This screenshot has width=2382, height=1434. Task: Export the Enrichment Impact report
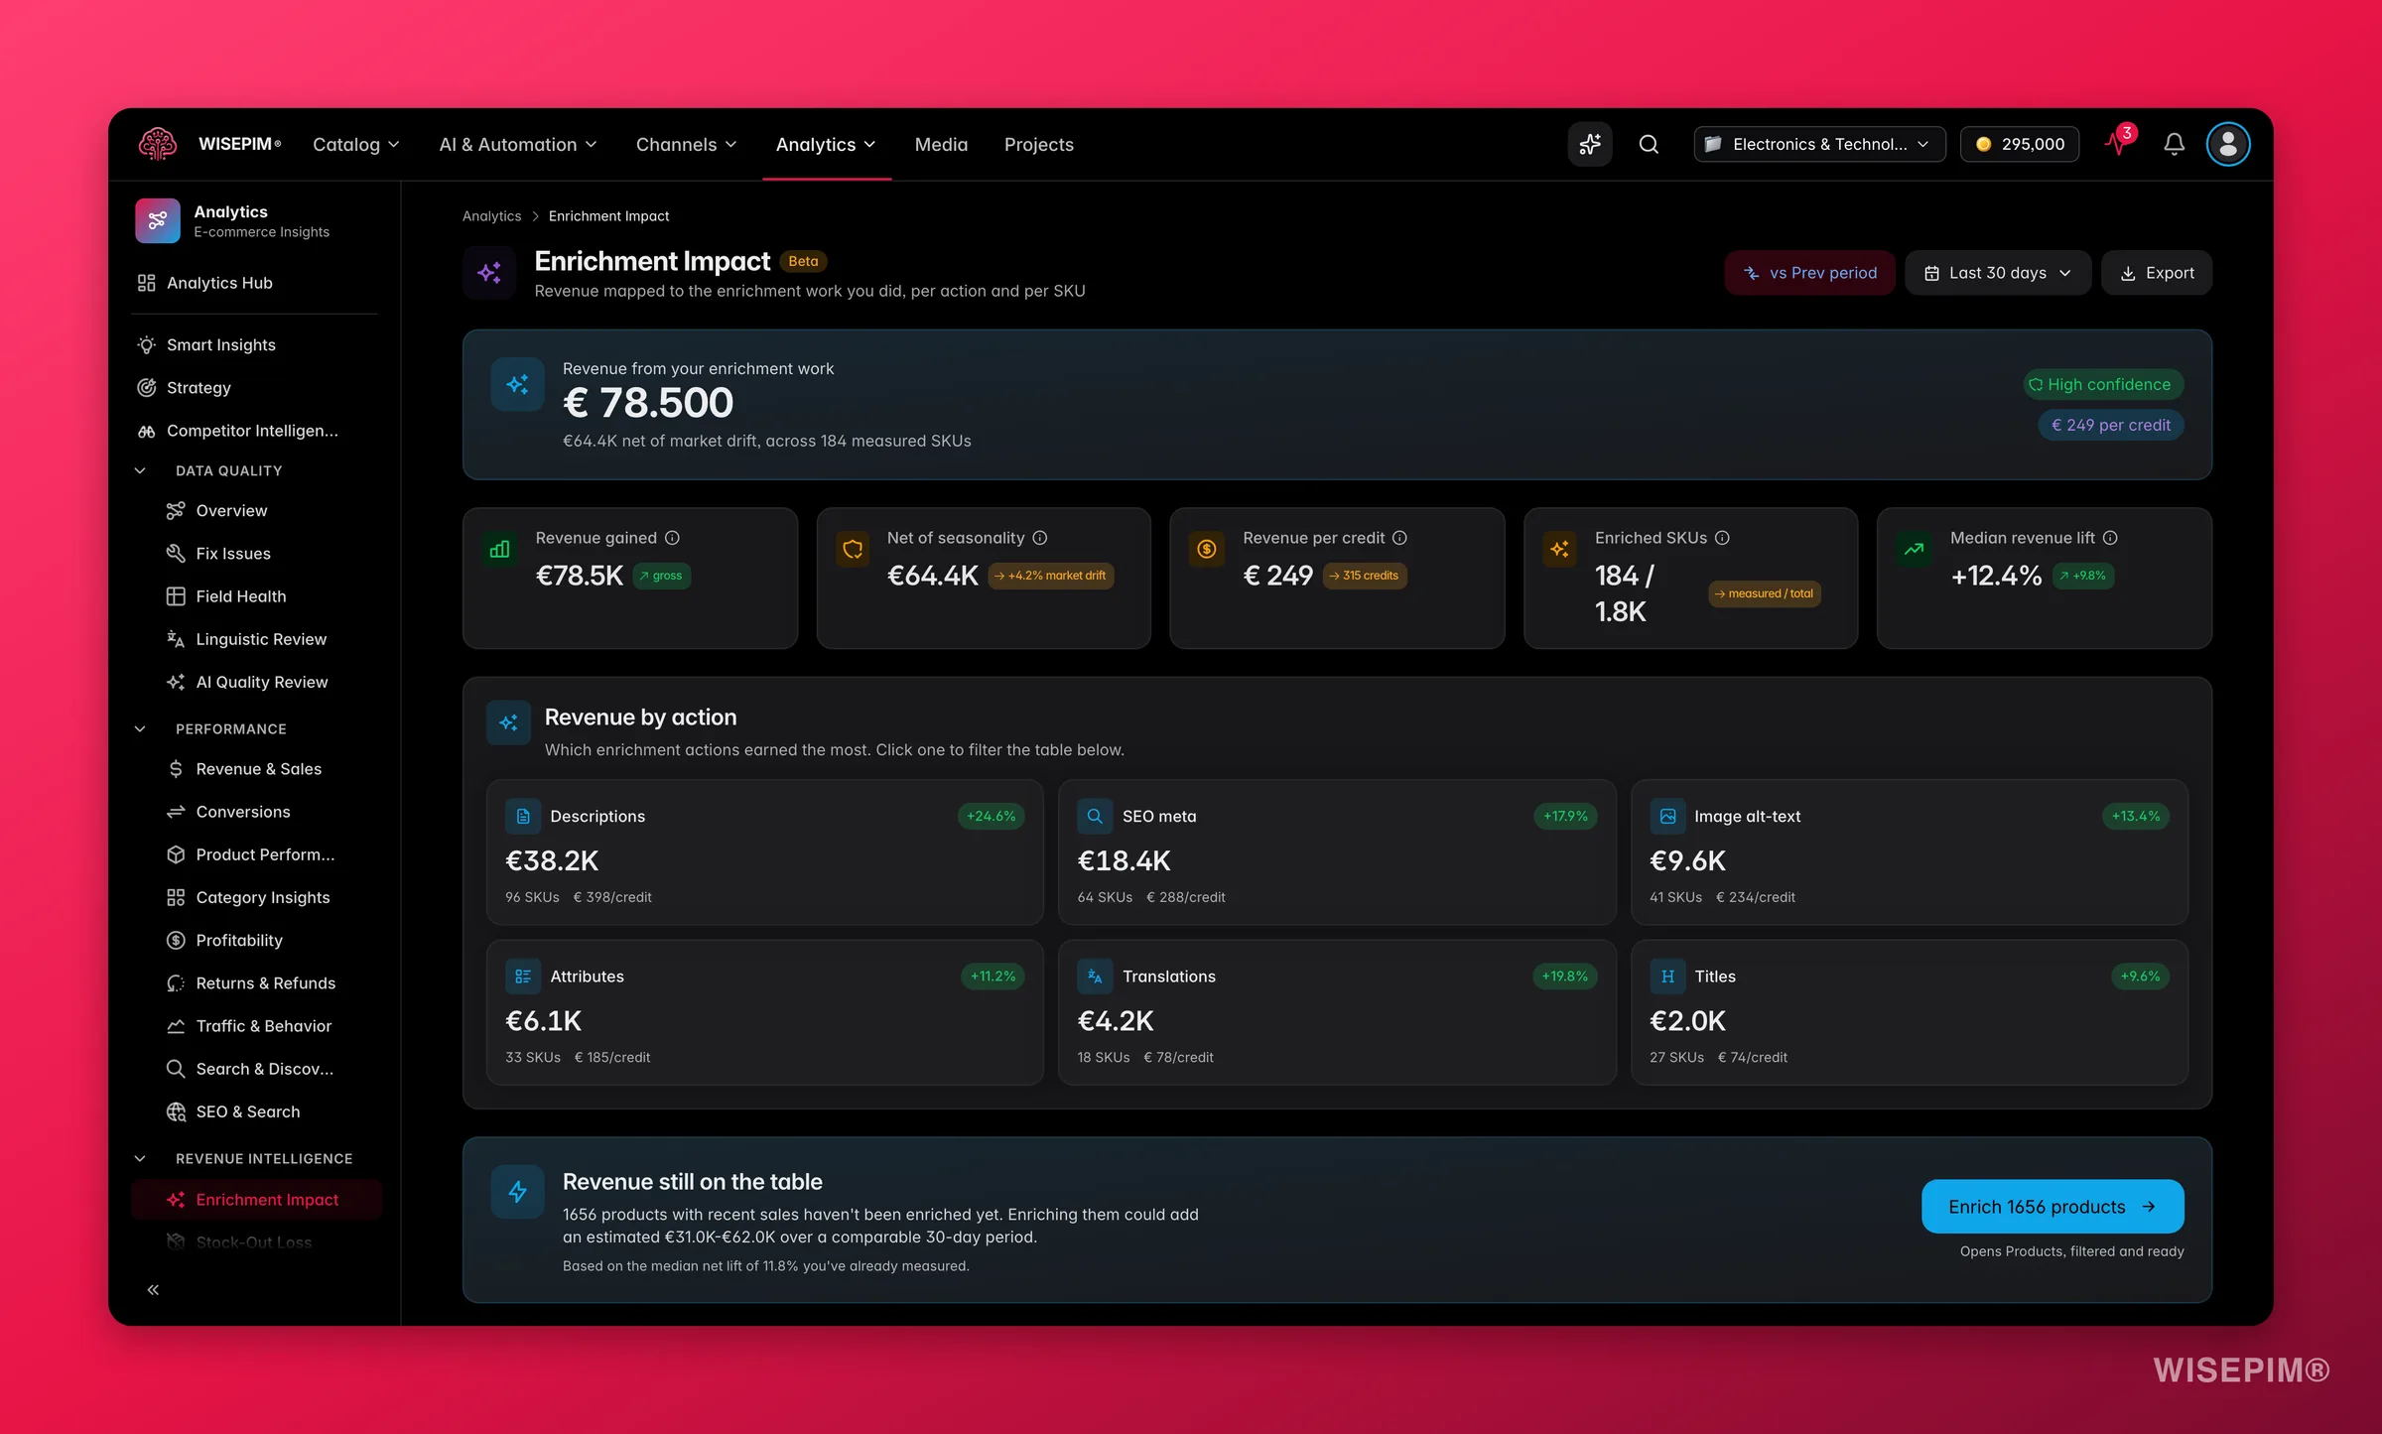tap(2156, 273)
